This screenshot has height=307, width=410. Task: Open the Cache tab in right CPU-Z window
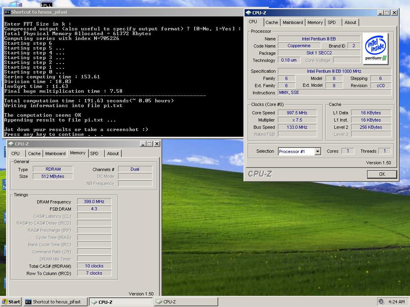[272, 22]
